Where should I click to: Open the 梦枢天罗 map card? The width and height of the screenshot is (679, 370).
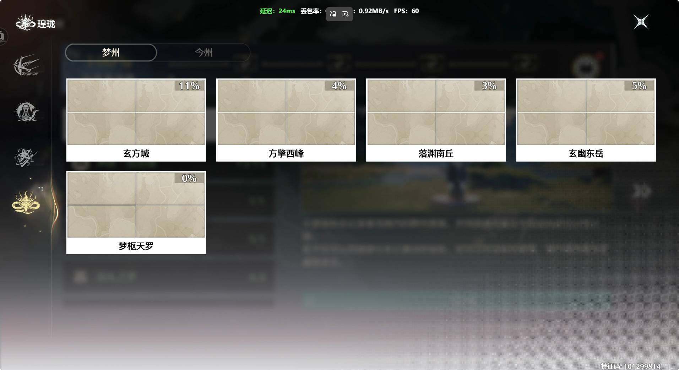[x=136, y=213]
